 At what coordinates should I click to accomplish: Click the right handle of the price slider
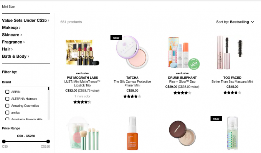point(48,142)
